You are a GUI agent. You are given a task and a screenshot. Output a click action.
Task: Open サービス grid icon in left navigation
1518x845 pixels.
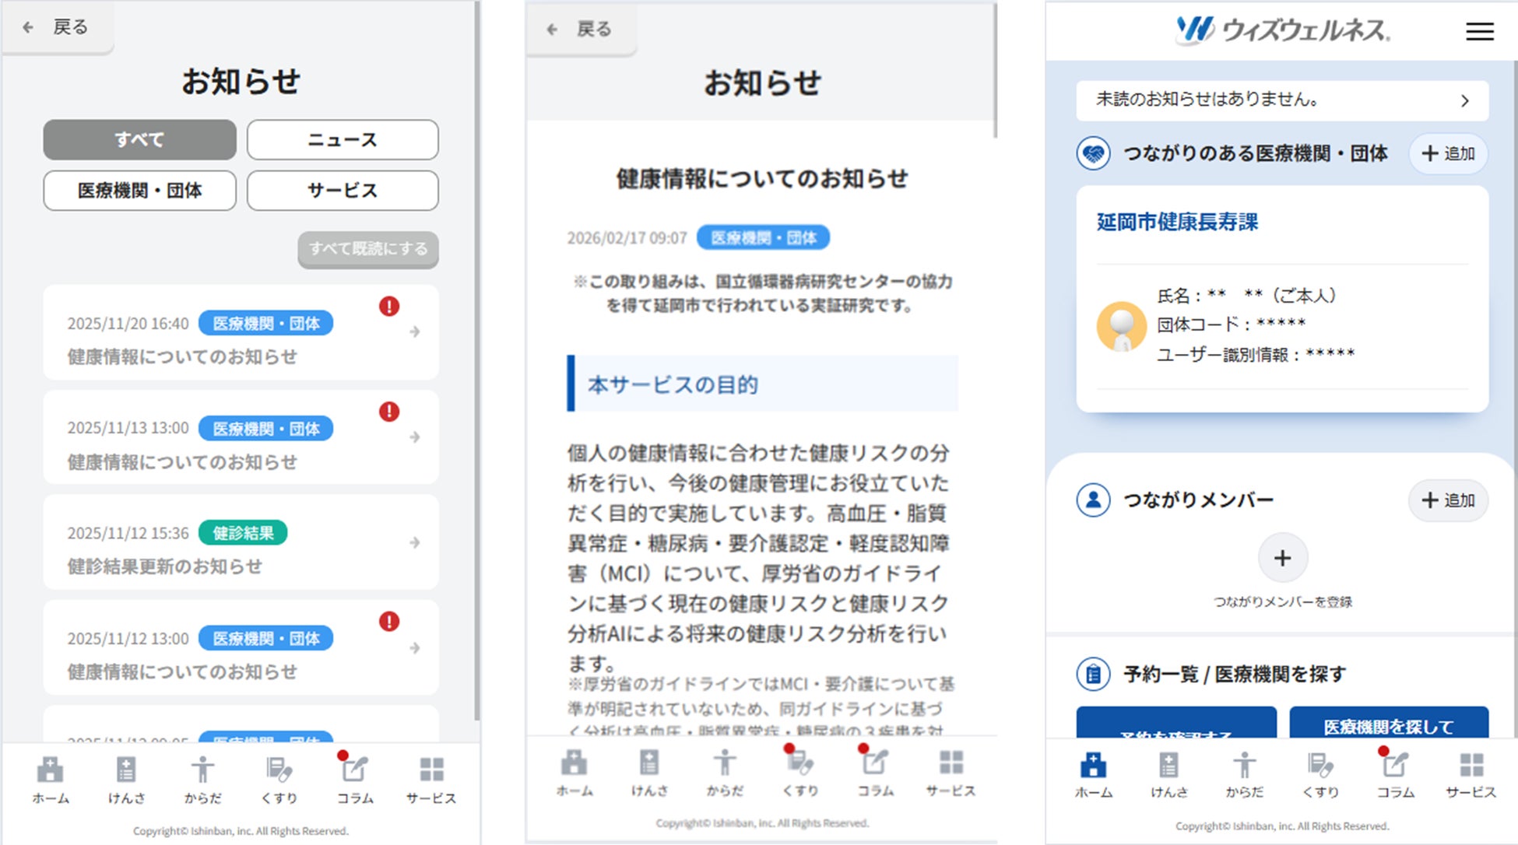431,770
